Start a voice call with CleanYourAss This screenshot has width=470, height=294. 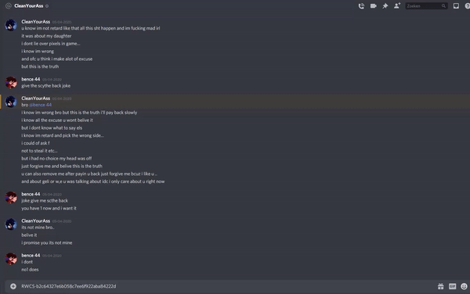click(361, 6)
